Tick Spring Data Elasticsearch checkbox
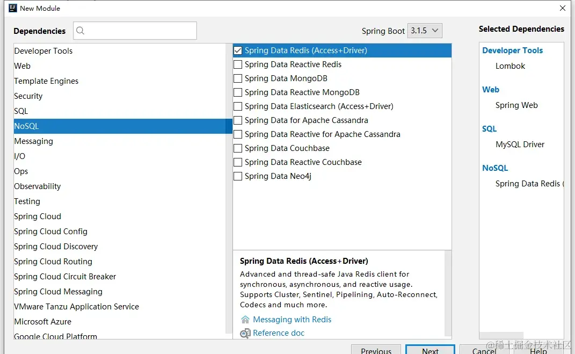575x354 pixels. 238,106
